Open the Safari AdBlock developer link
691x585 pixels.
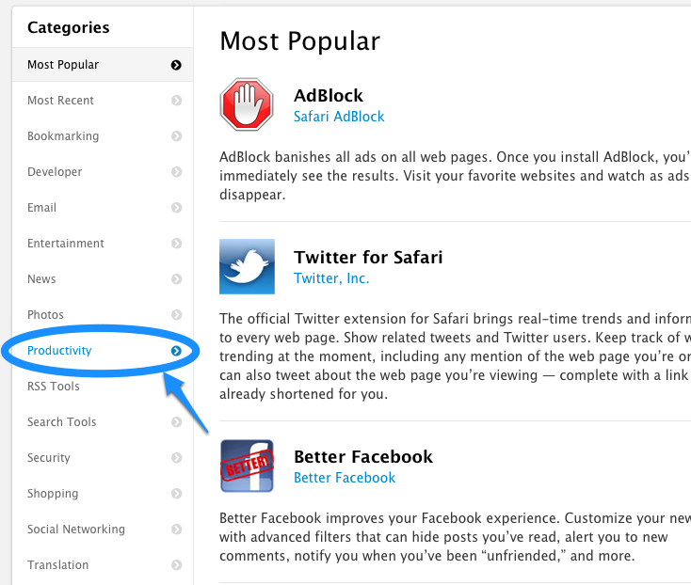click(x=339, y=117)
